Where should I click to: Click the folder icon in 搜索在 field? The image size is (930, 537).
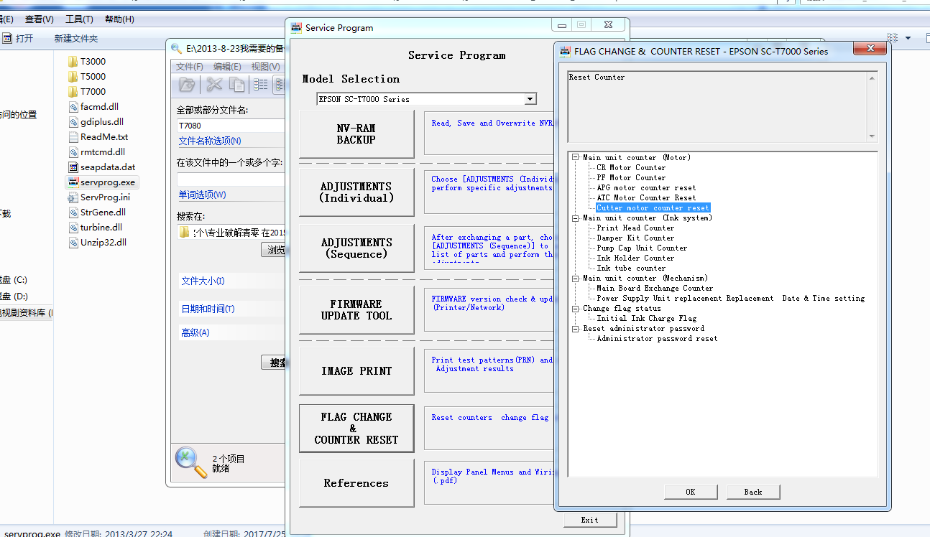185,232
